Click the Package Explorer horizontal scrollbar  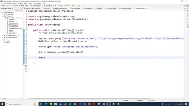[x=4, y=99]
